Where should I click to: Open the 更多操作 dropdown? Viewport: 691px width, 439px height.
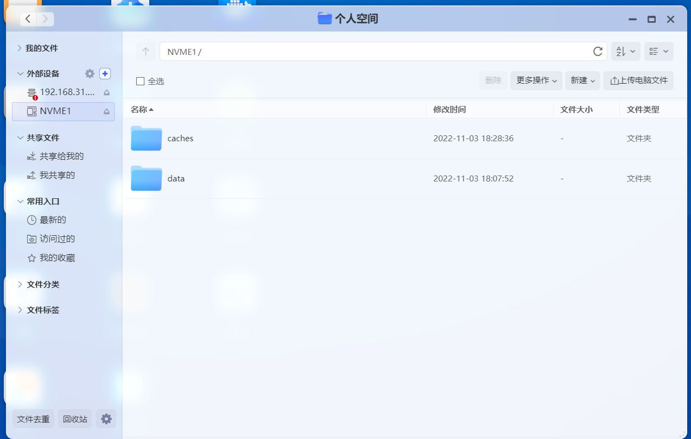536,80
